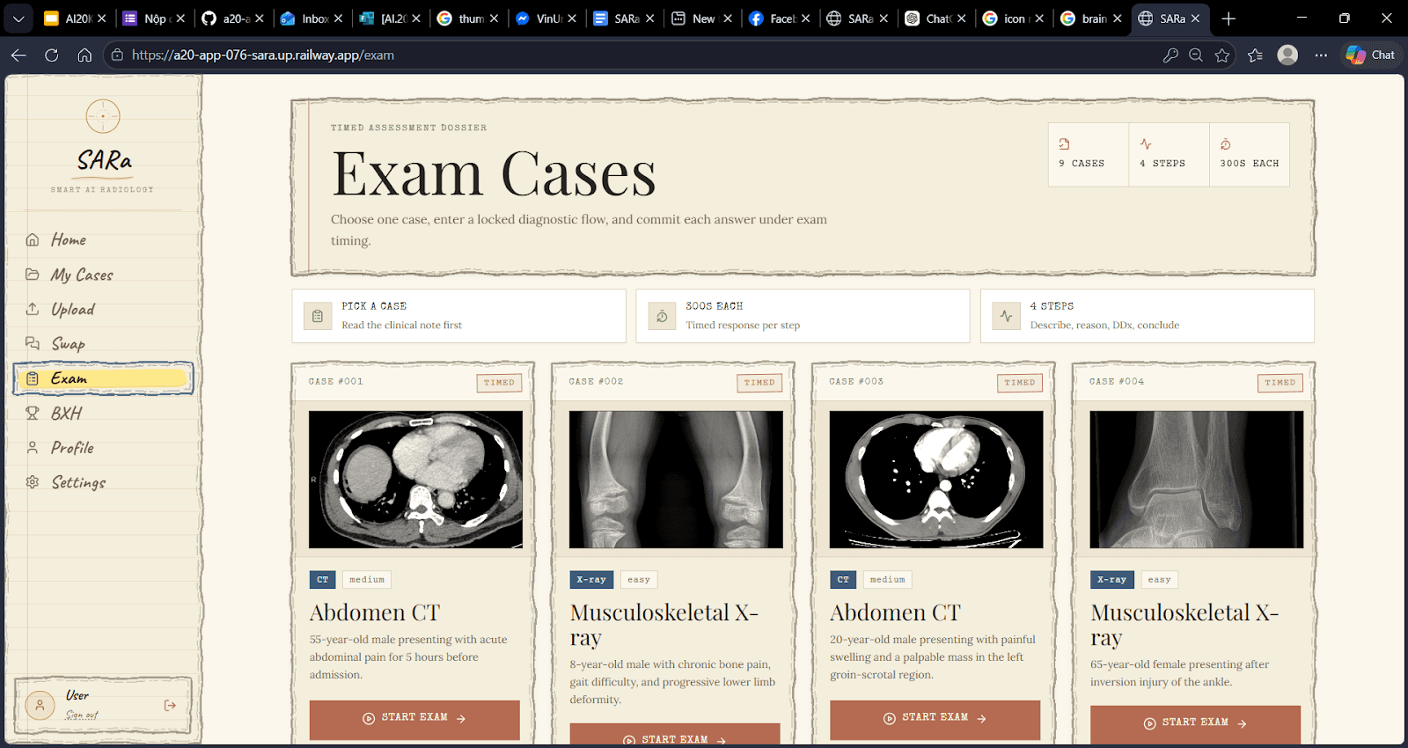
Task: Expand the tab actions dropdown
Action: point(18,18)
